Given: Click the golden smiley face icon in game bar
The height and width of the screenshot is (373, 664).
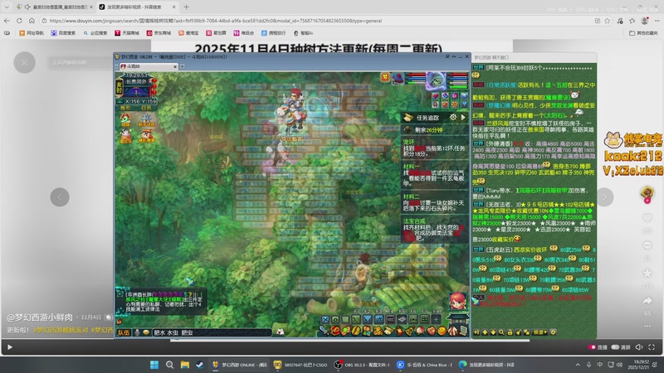Looking at the screenshot, I should click(442, 331).
